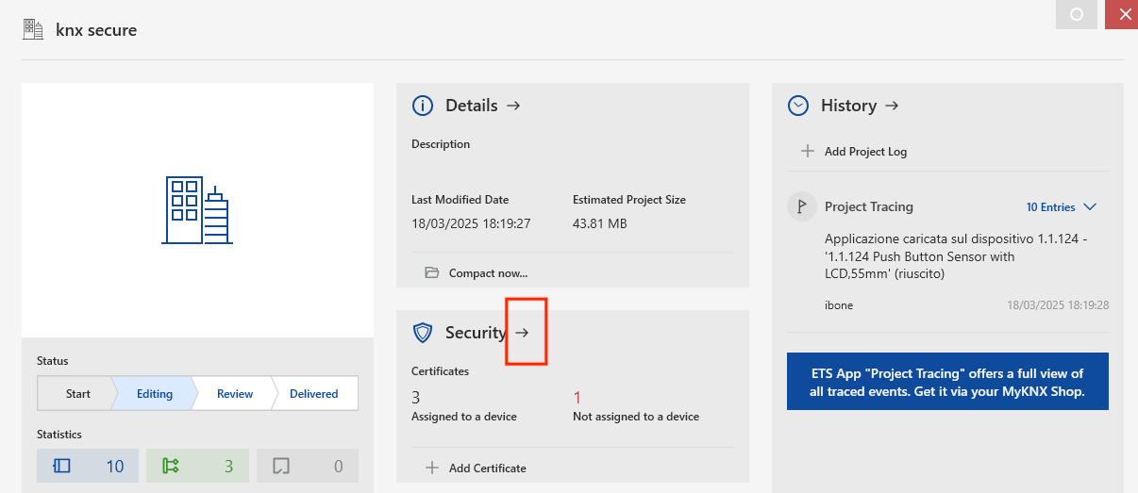Image resolution: width=1138 pixels, height=493 pixels.
Task: Click the knx secure project title
Action: [x=96, y=30]
